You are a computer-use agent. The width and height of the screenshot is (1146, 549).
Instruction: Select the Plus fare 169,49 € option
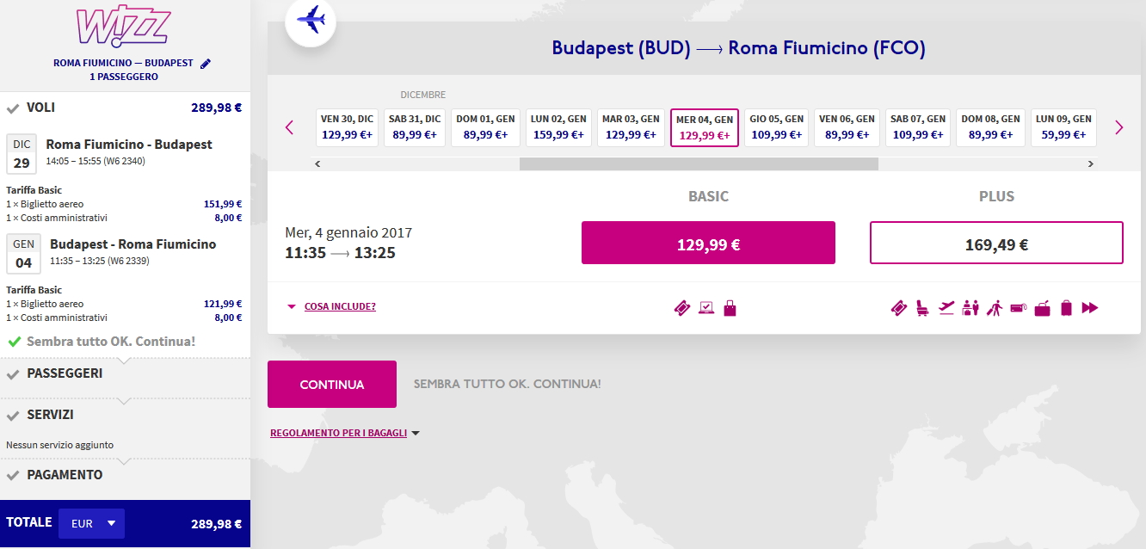click(996, 243)
